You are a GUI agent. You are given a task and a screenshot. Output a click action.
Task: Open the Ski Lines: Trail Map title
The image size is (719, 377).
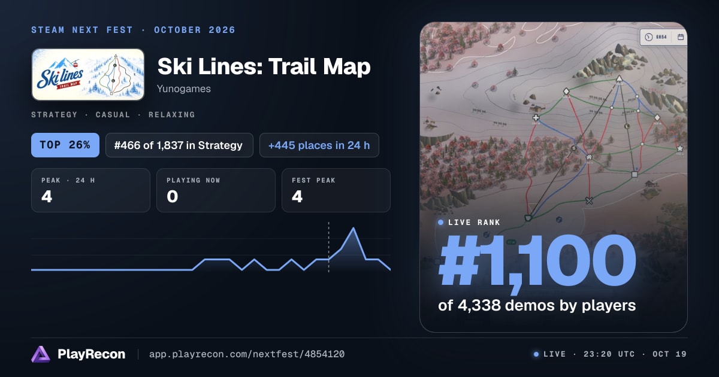click(264, 66)
